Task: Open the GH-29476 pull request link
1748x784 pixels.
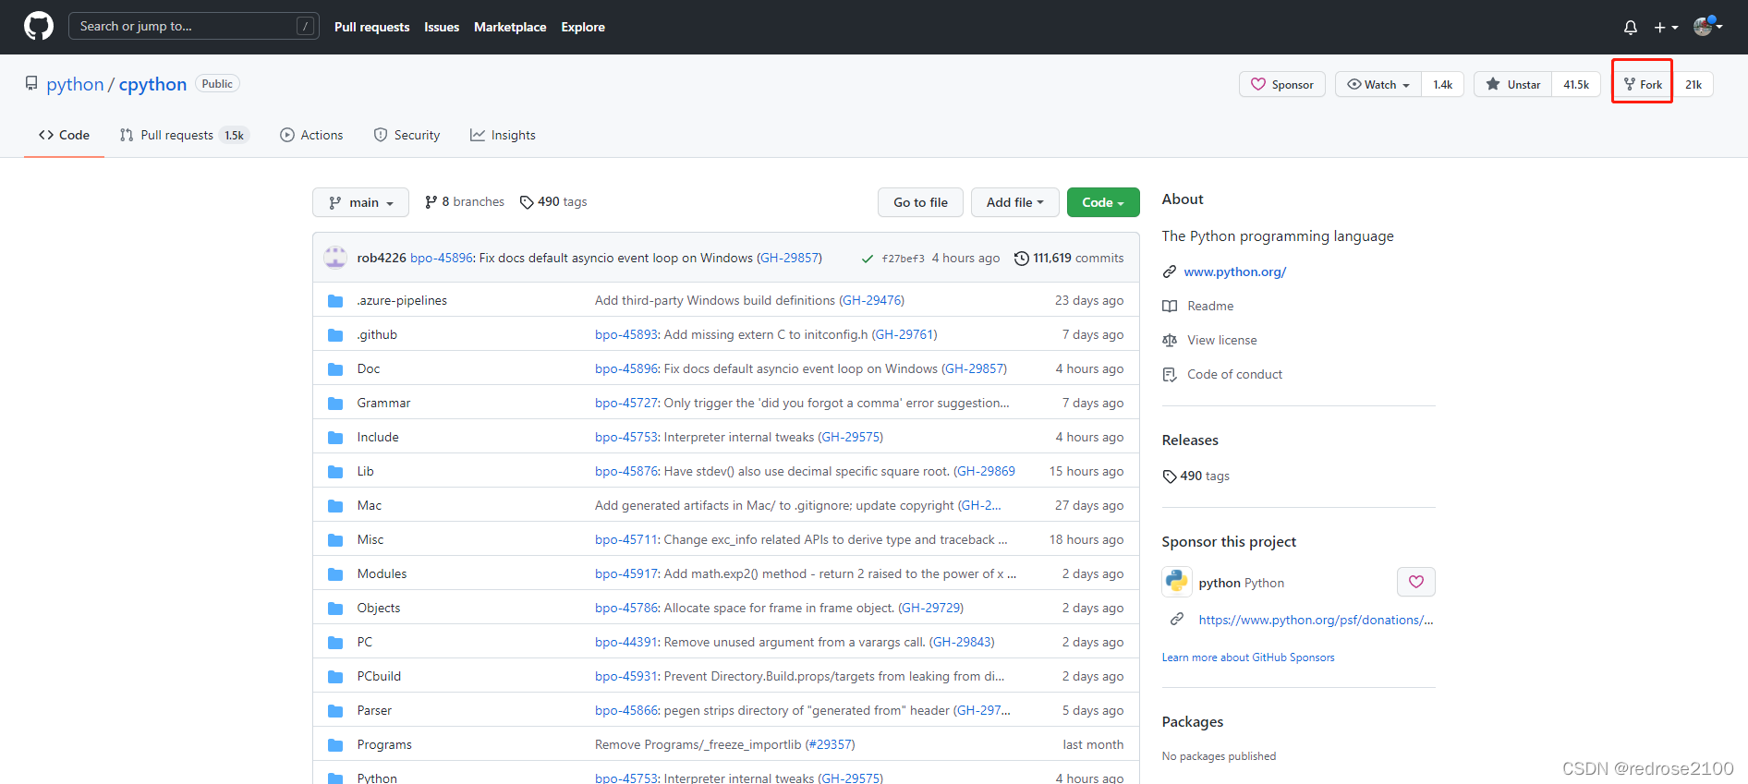Action: pyautogui.click(x=870, y=300)
